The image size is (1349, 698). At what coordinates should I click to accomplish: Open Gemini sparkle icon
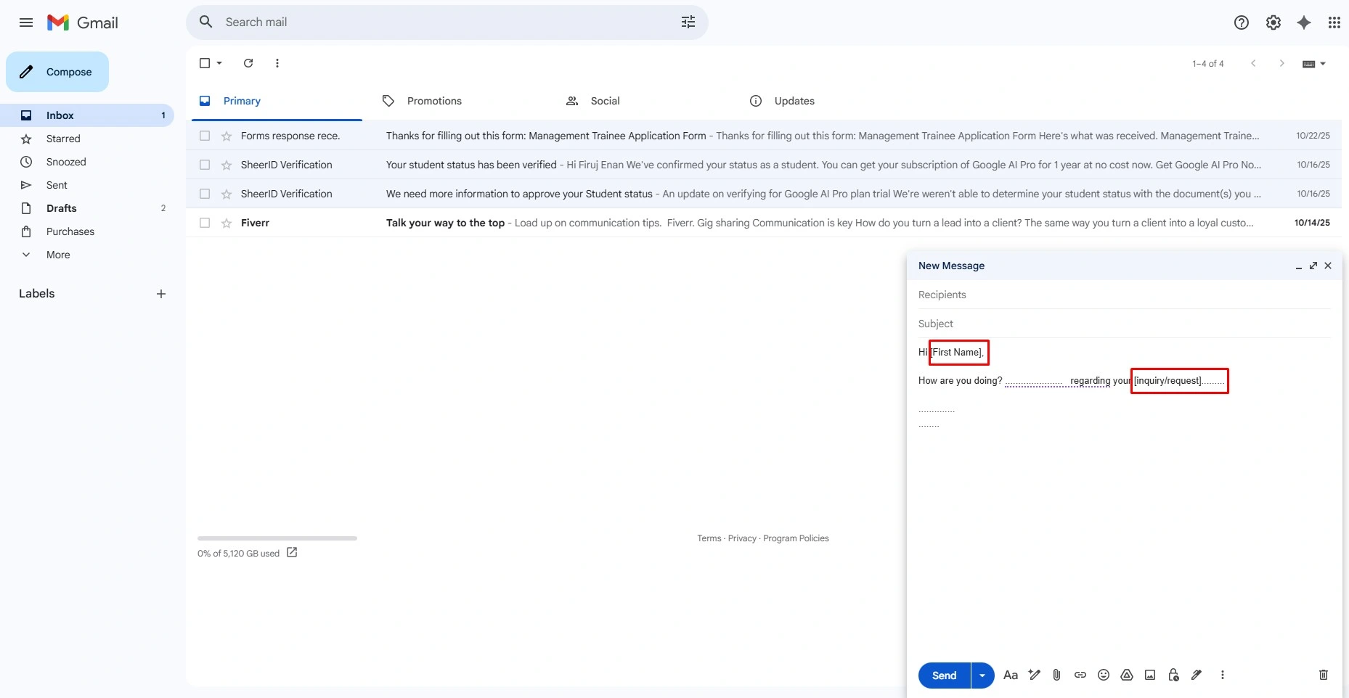1304,22
